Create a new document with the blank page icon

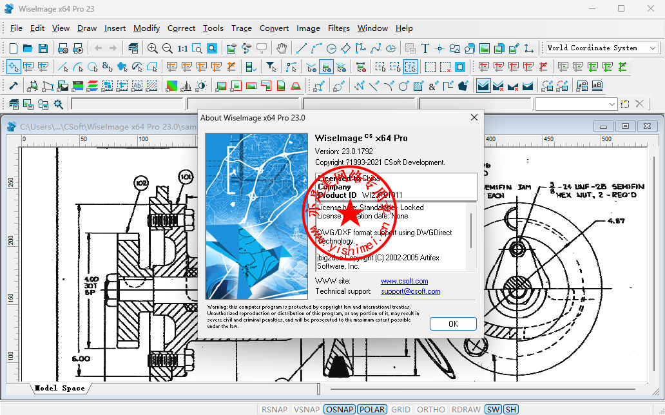tap(13, 48)
